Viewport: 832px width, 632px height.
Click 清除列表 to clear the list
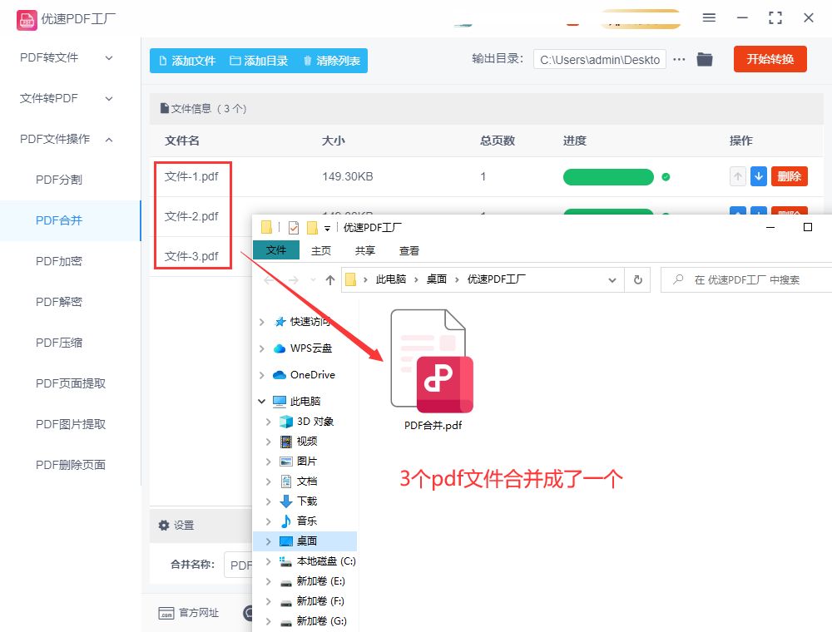[x=332, y=61]
